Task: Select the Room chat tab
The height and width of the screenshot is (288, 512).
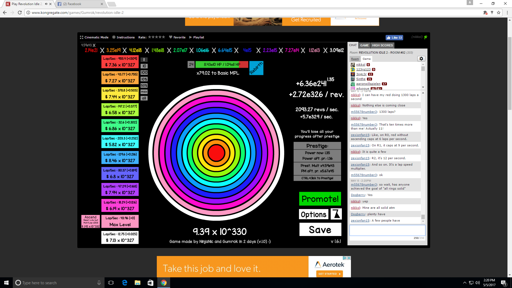Action: click(355, 59)
